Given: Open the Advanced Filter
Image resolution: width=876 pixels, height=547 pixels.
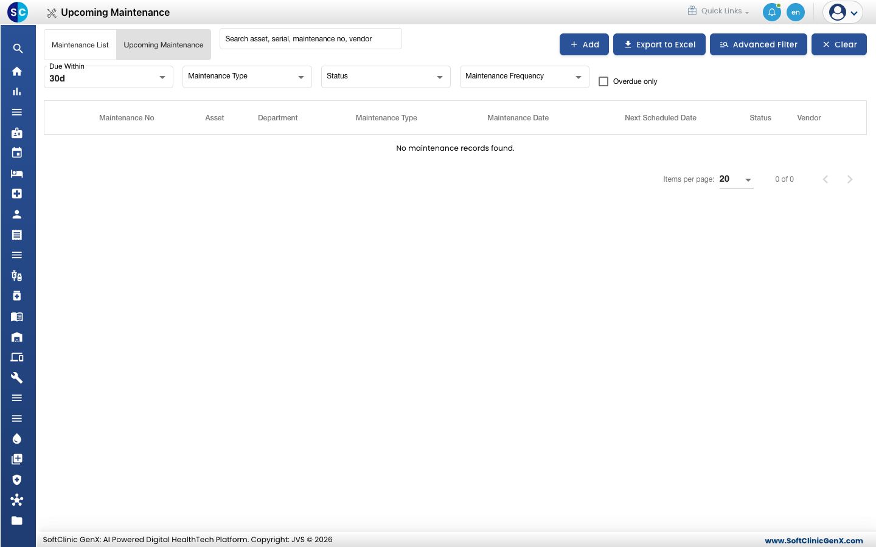Looking at the screenshot, I should pos(759,44).
